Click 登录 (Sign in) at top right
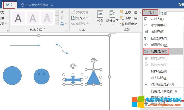The image size is (184, 110). [x=181, y=5]
